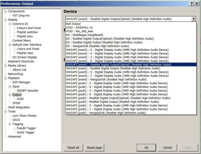The height and width of the screenshot is (154, 201).
Task: Collapse the Default User Interface node
Action: [10, 45]
